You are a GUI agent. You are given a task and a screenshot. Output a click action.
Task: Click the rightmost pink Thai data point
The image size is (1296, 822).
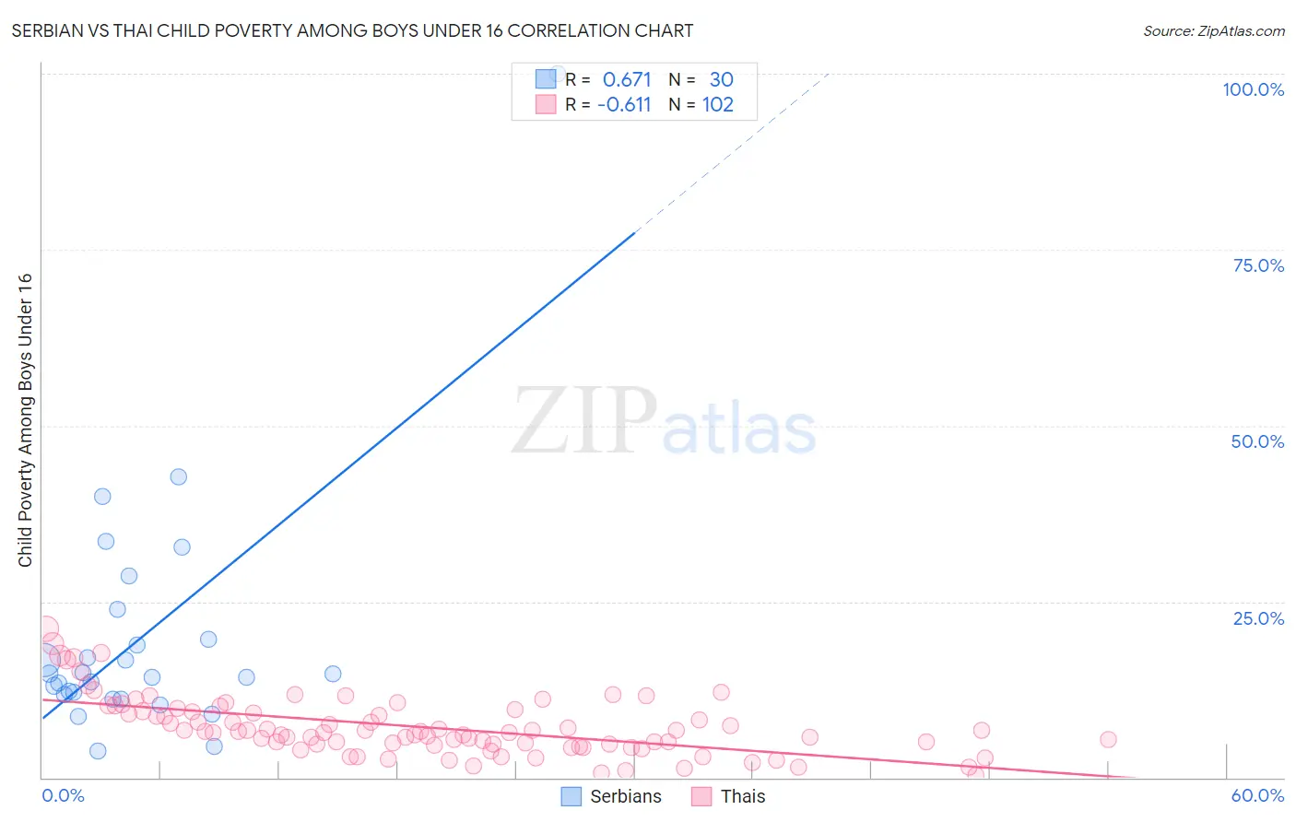(1109, 739)
